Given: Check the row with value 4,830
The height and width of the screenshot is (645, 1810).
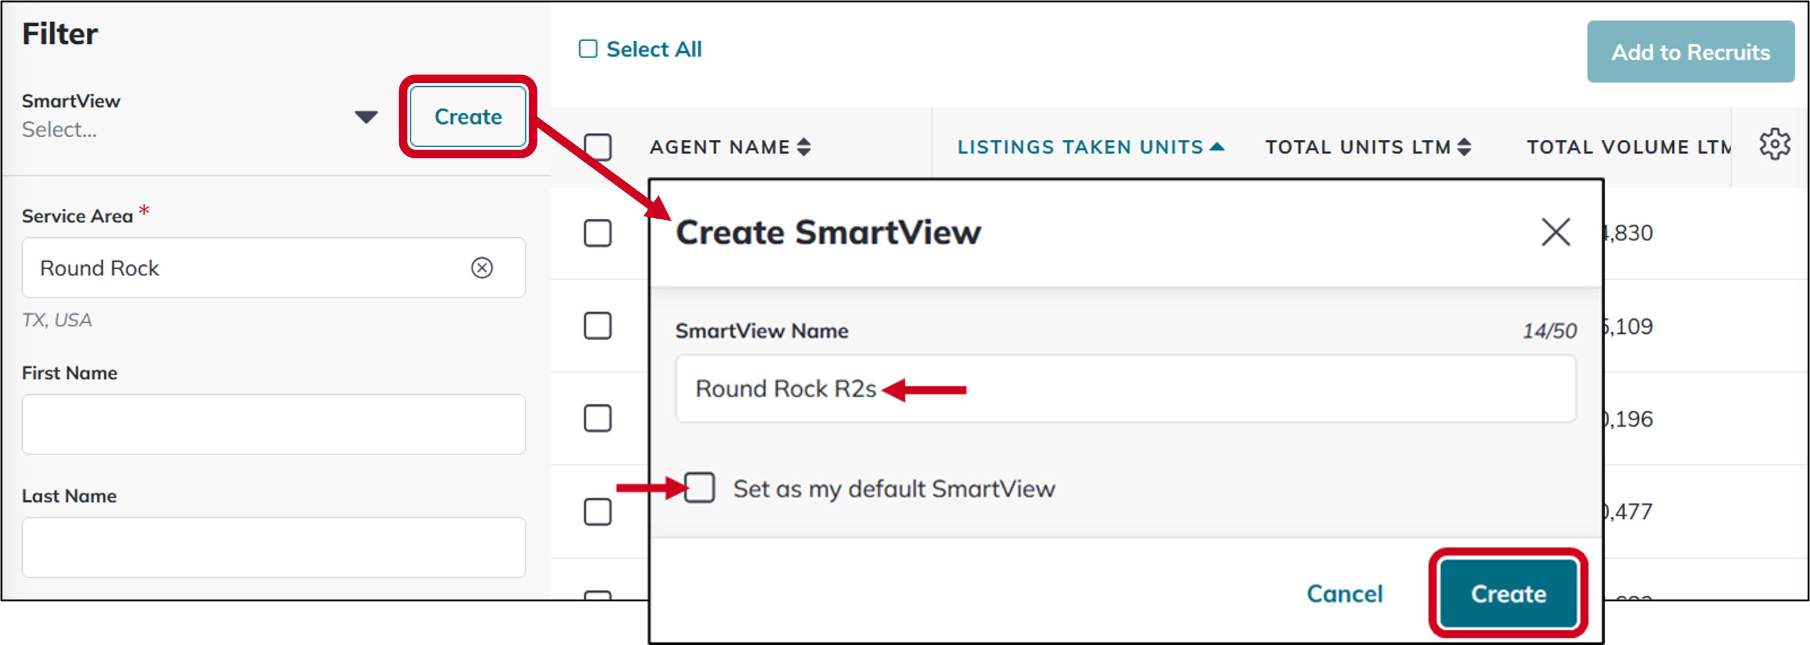Looking at the screenshot, I should click(598, 233).
